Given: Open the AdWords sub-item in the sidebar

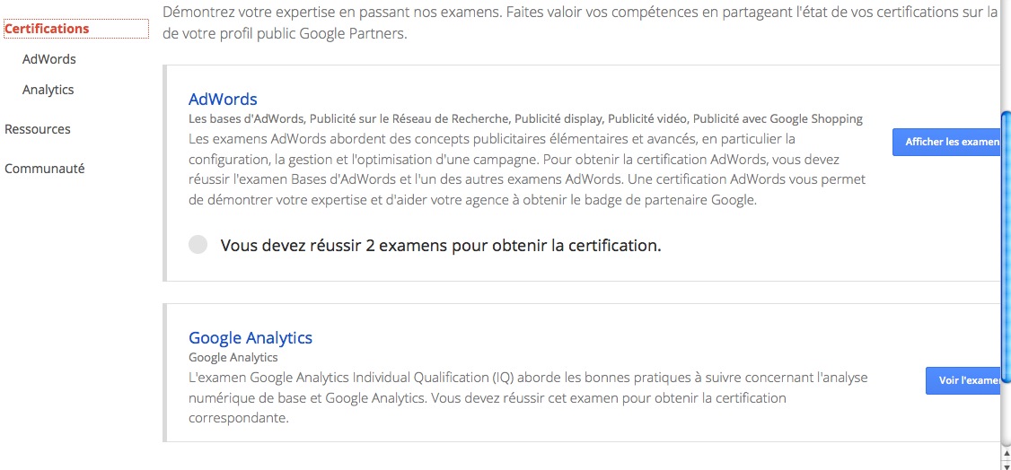Looking at the screenshot, I should 49,59.
